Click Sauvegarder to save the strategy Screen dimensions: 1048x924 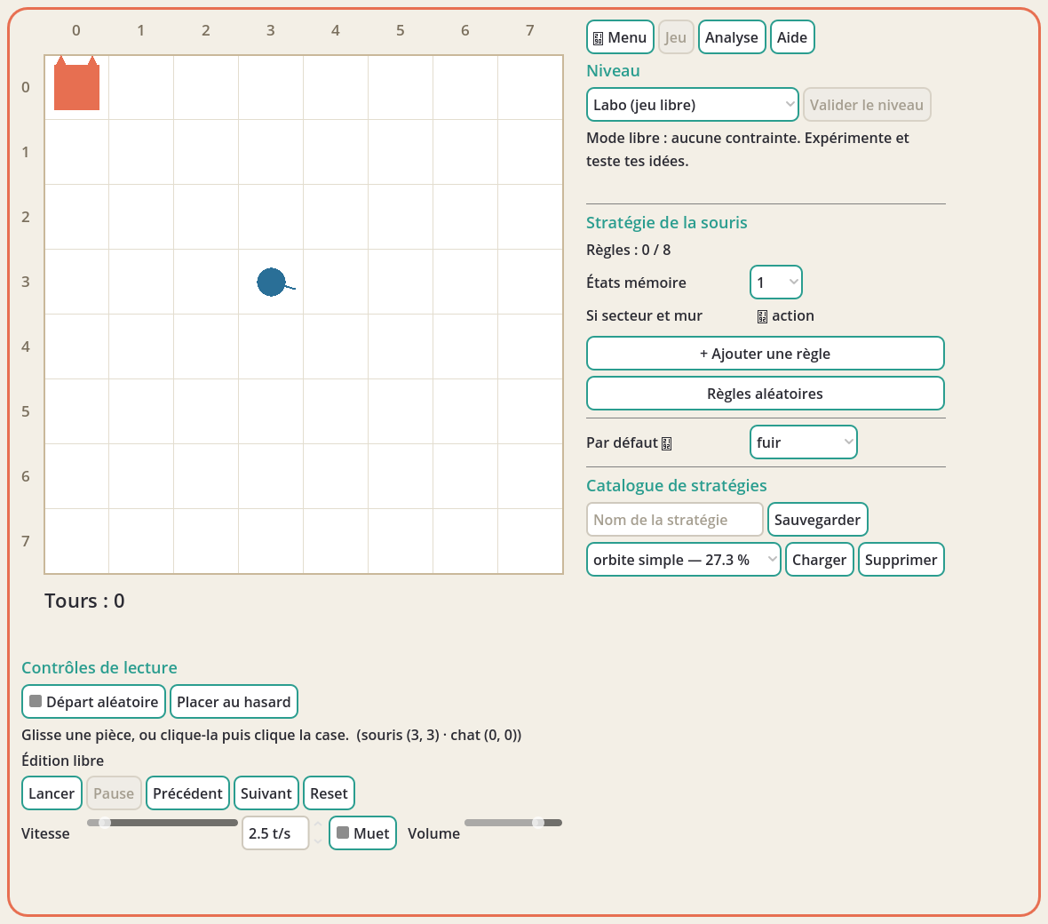pos(817,520)
